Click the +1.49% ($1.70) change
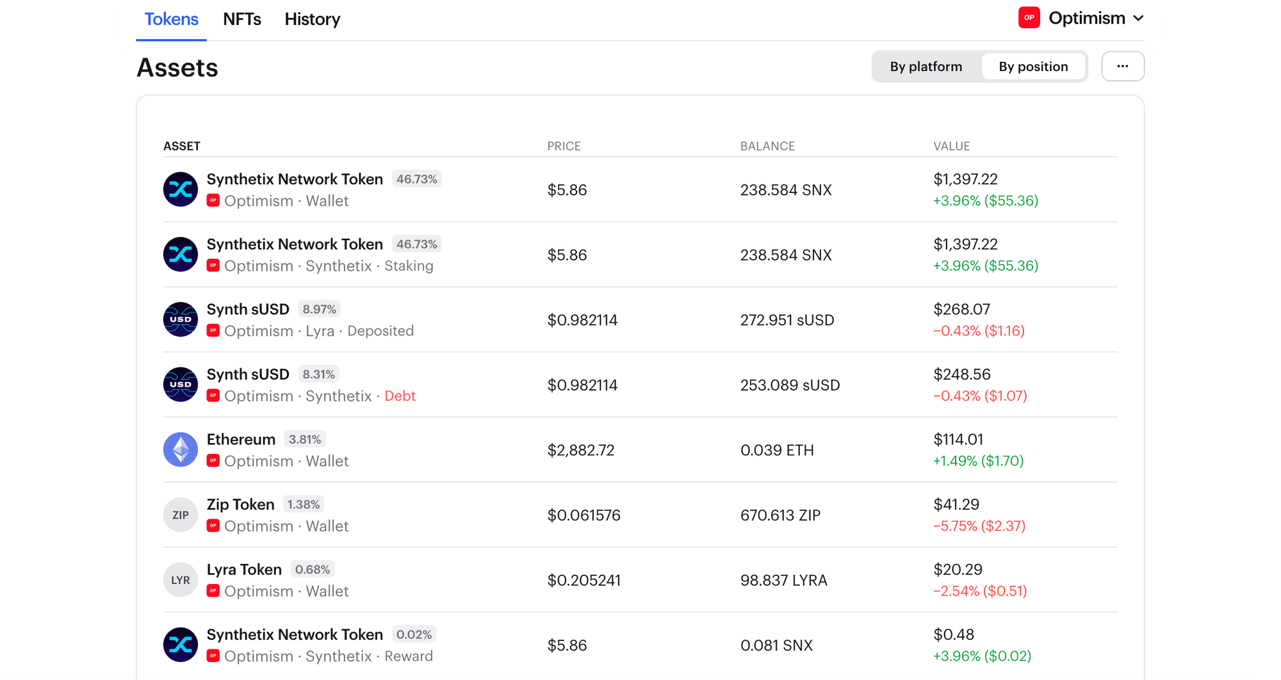Image resolution: width=1281 pixels, height=680 pixels. point(978,461)
